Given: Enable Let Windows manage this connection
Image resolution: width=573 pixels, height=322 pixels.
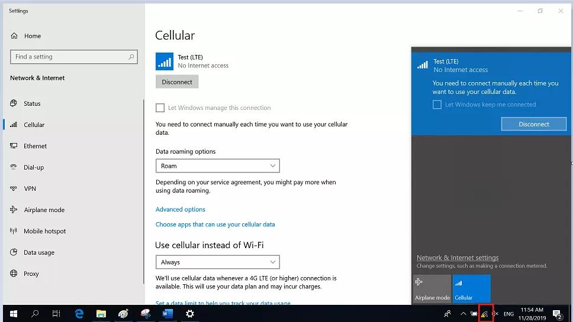Looking at the screenshot, I should [160, 108].
